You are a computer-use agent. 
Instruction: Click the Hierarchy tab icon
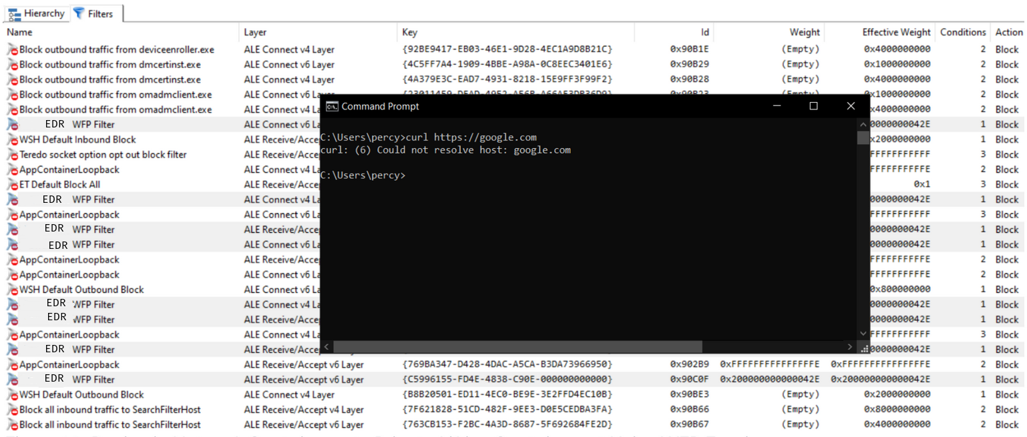[x=14, y=13]
